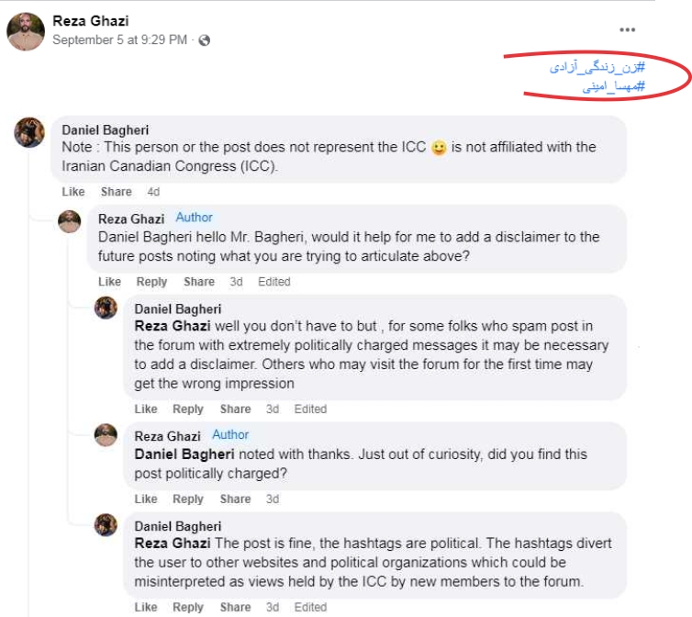The width and height of the screenshot is (692, 617).
Task: Open the second Persian hashtag in the post
Action: pyautogui.click(x=601, y=87)
